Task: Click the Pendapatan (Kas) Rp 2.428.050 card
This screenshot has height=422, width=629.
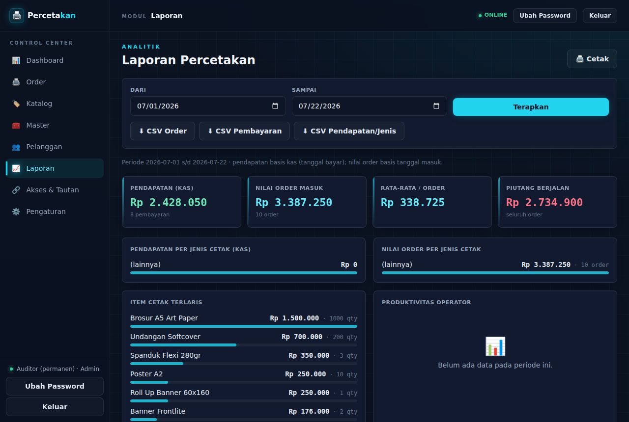Action: tap(182, 202)
